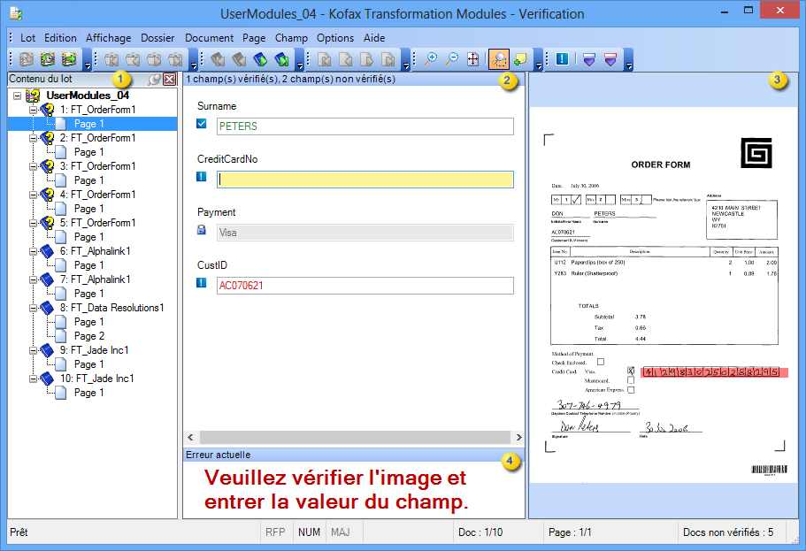Open the Affichage menu
806x551 pixels.
[x=108, y=38]
